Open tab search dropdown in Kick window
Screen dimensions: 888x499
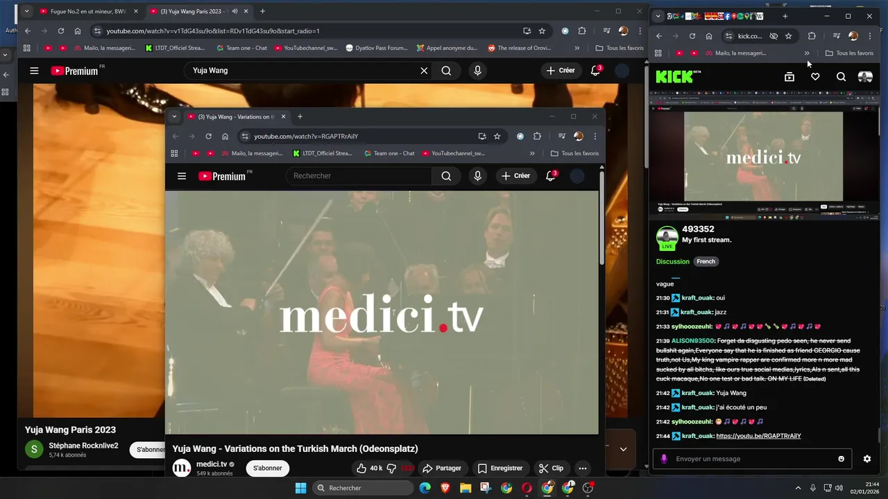pyautogui.click(x=658, y=16)
